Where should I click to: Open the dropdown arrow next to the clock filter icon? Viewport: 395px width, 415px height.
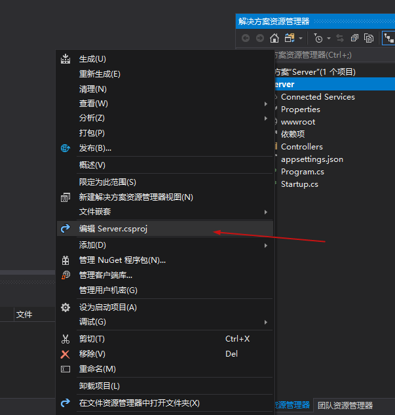[329, 39]
